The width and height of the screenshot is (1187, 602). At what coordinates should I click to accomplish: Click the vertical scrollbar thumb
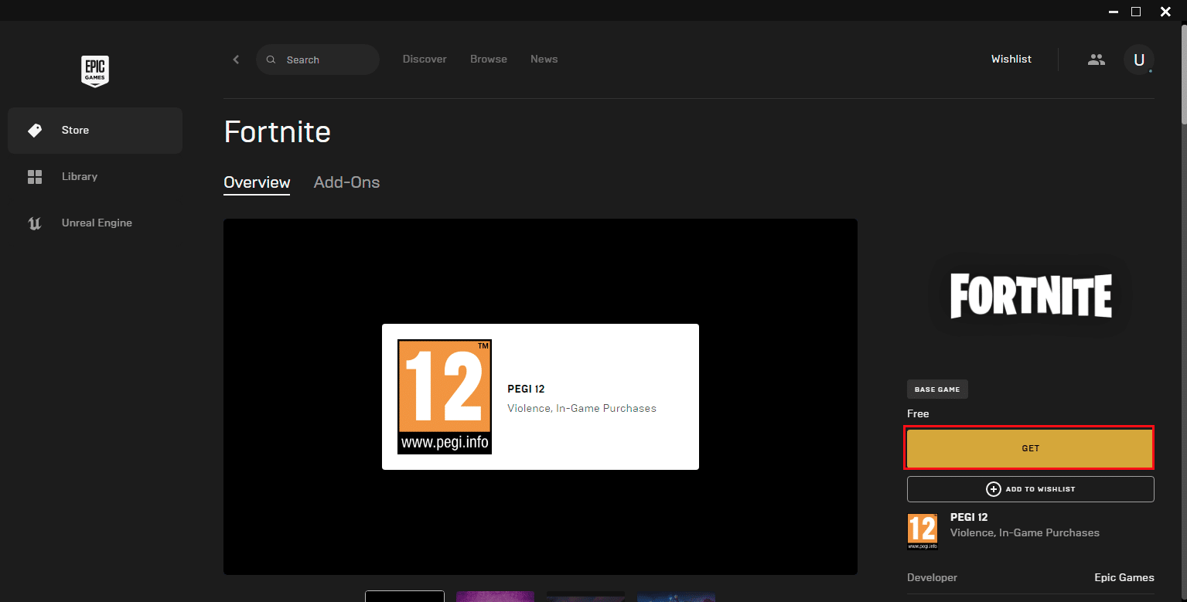point(1183,73)
